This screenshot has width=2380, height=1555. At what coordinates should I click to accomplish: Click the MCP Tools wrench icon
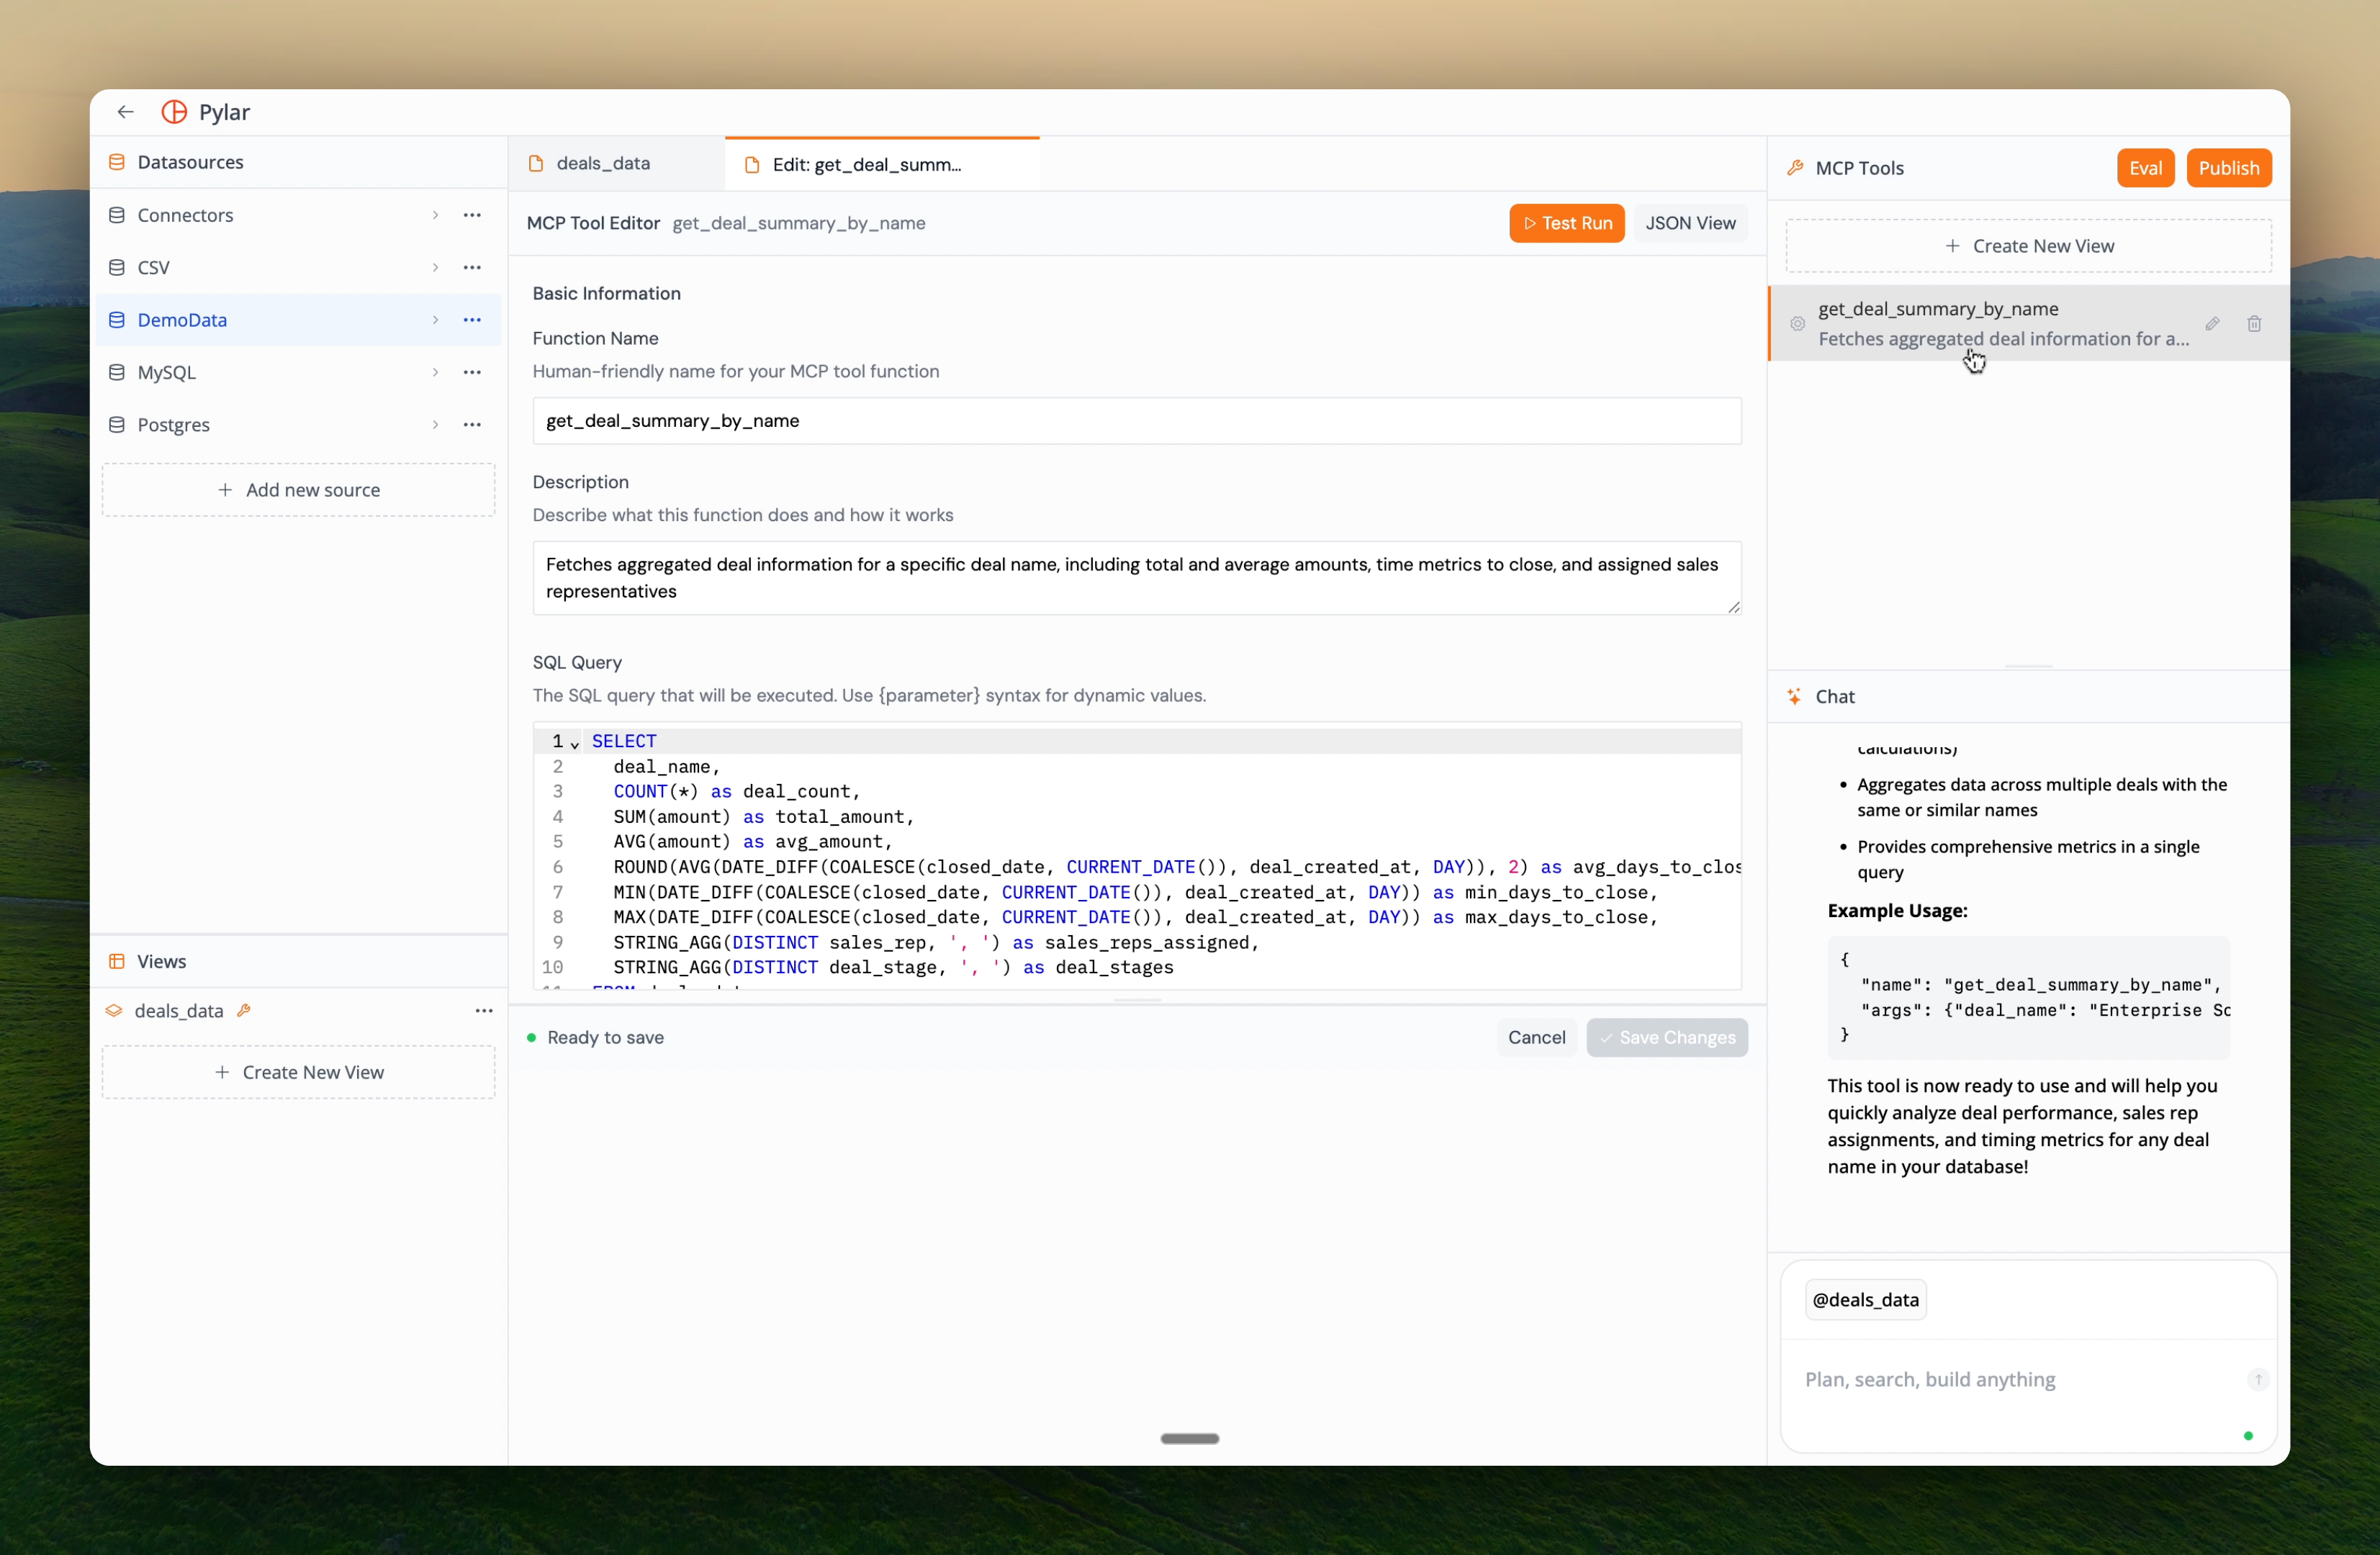tap(1795, 167)
